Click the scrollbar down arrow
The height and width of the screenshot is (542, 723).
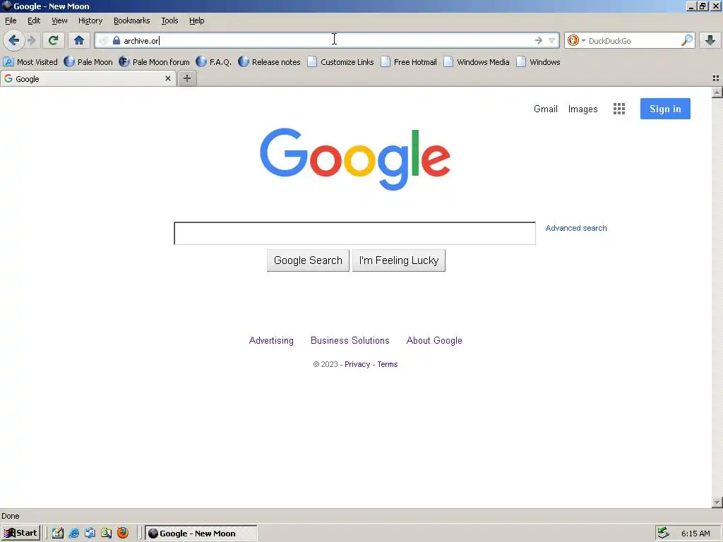[717, 502]
